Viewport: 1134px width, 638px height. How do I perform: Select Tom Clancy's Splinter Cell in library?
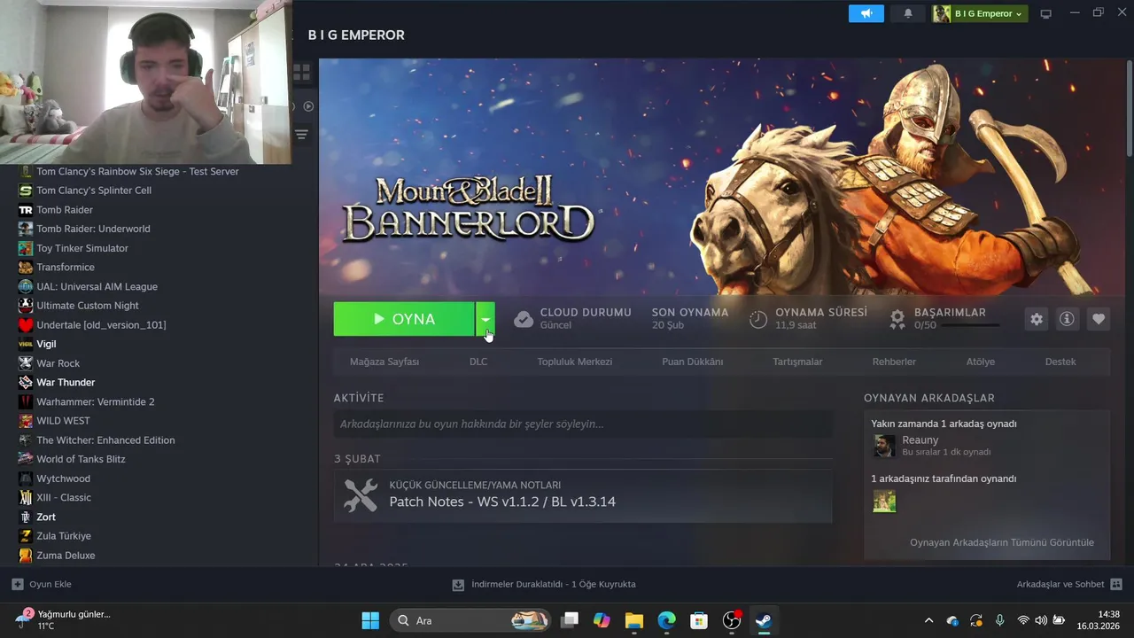[x=94, y=191]
